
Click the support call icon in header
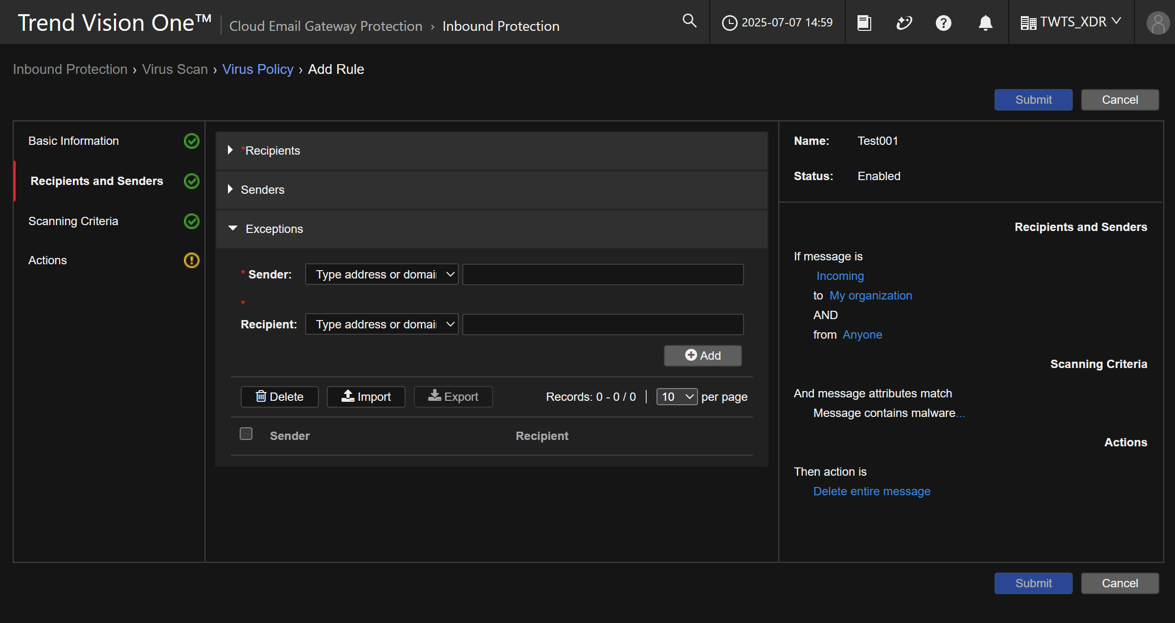pos(904,23)
